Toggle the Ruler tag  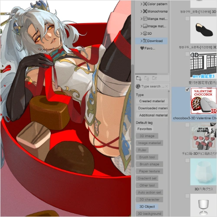tap(142, 150)
